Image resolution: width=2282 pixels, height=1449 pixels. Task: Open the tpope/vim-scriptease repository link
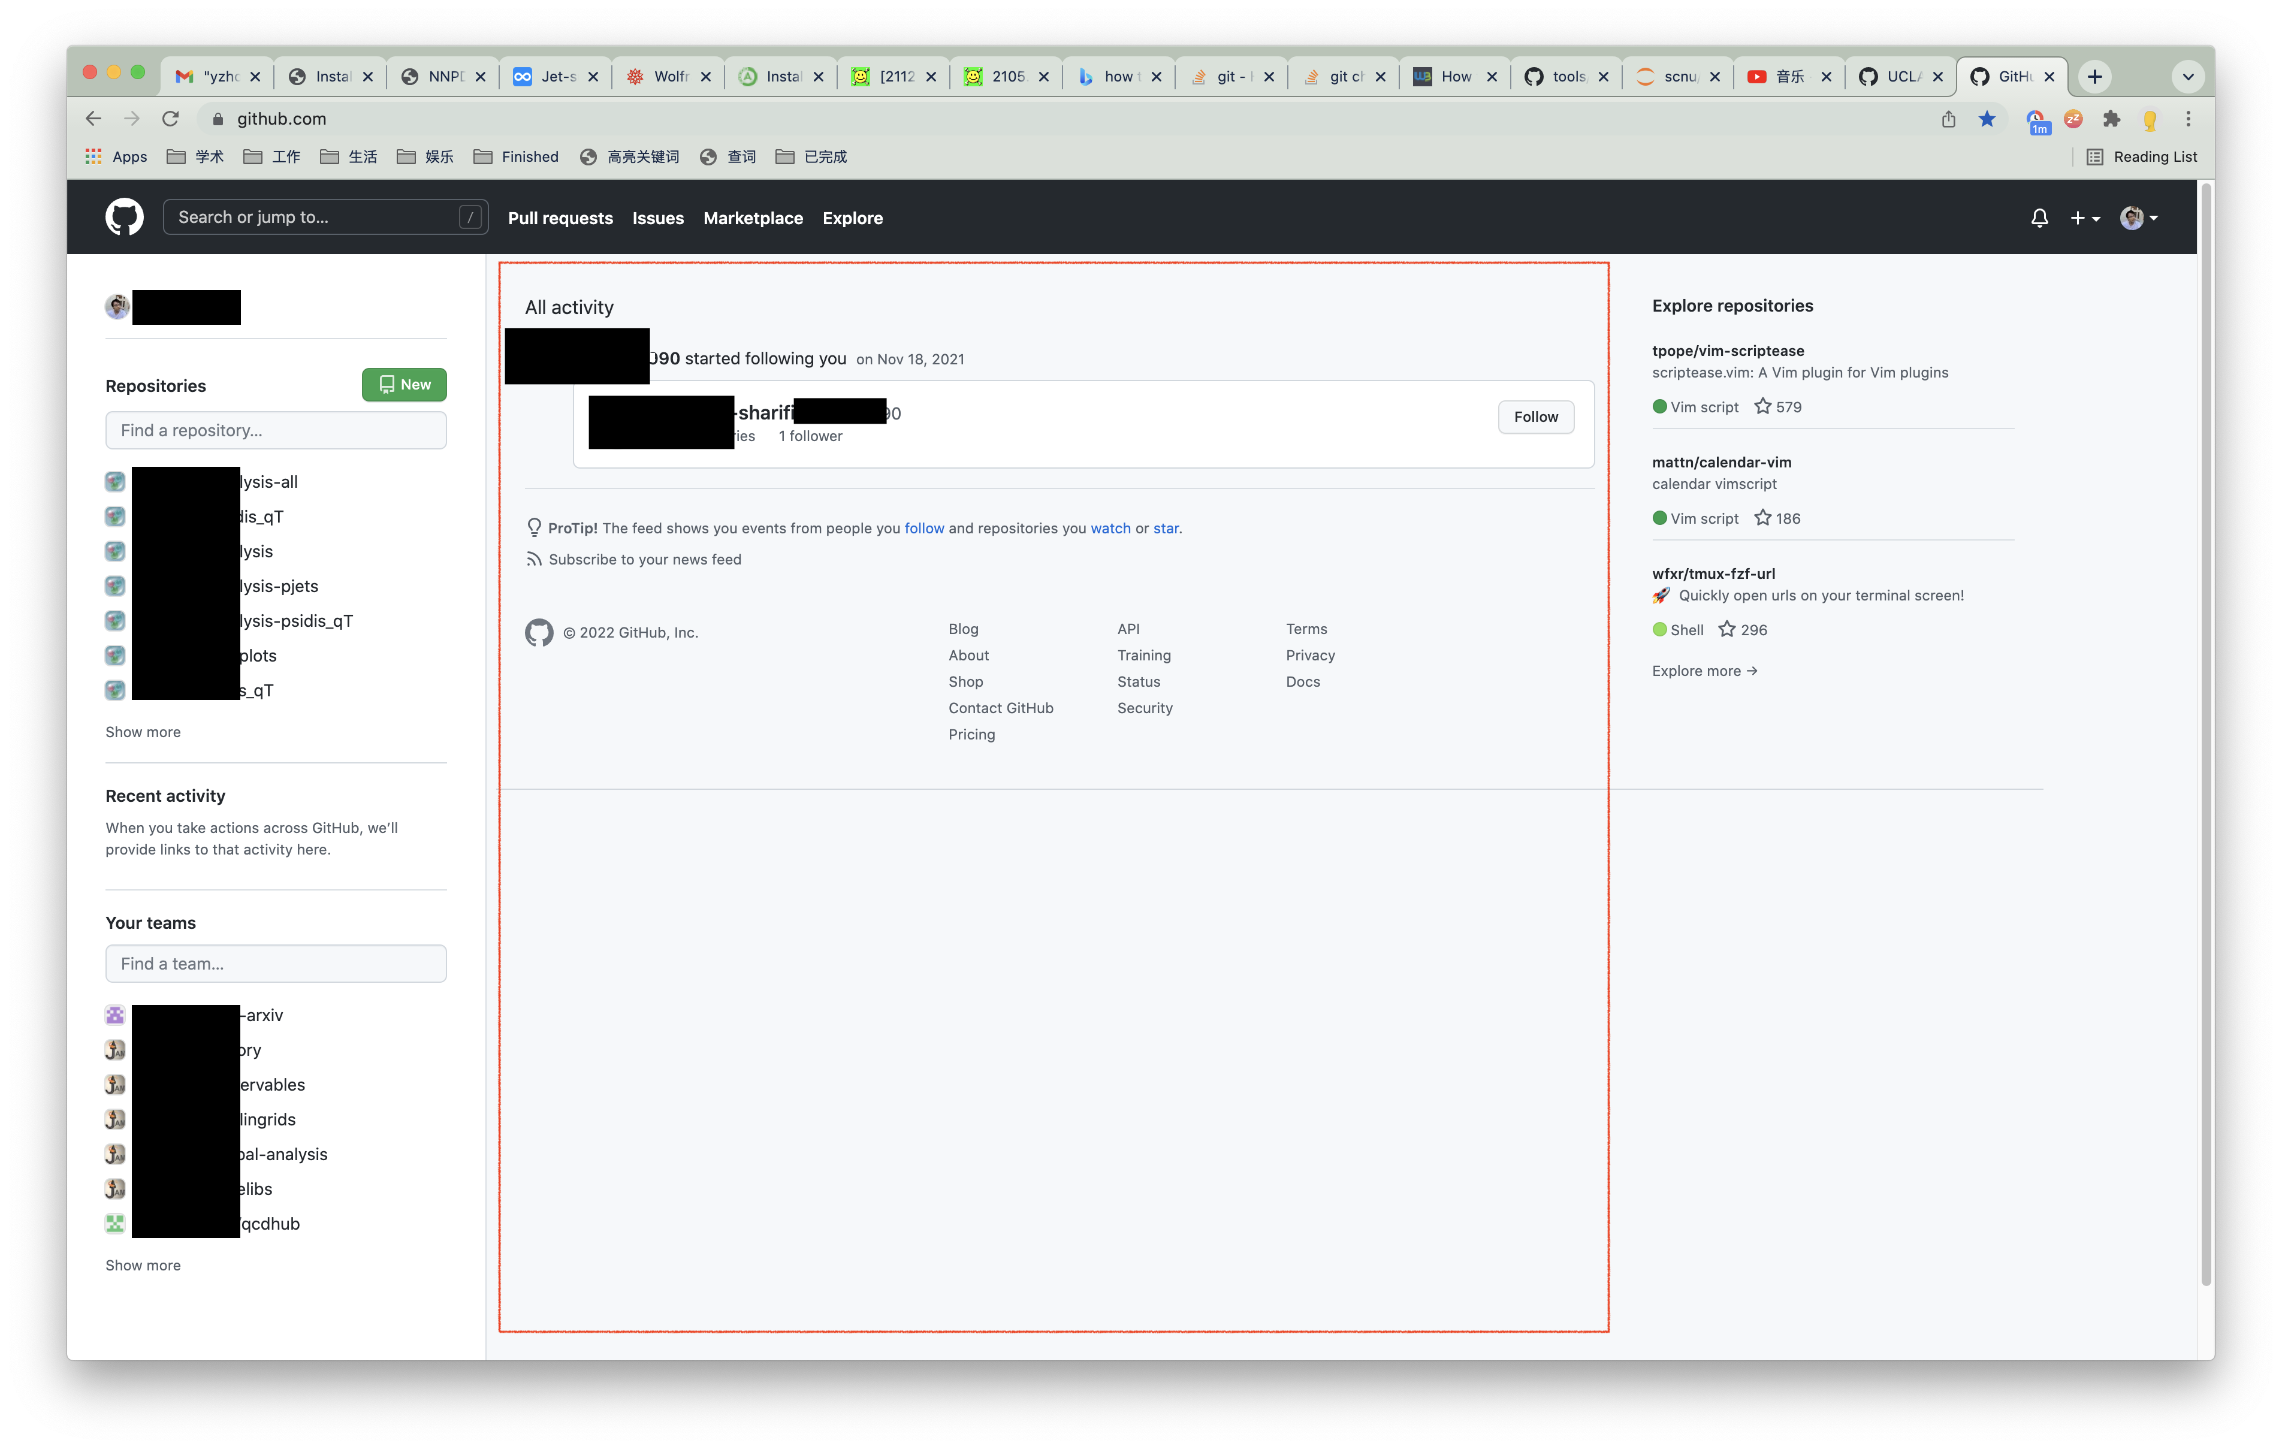click(x=1728, y=351)
